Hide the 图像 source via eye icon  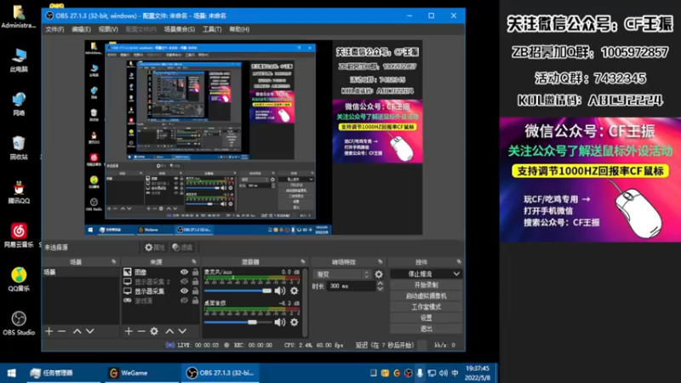pyautogui.click(x=184, y=272)
